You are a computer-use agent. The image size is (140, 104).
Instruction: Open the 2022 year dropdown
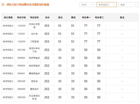[x=87, y=5]
